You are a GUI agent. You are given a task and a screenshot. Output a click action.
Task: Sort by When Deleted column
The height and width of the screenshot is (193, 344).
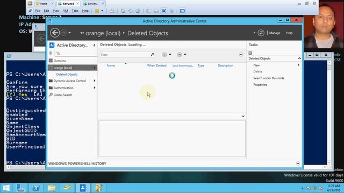point(156,65)
